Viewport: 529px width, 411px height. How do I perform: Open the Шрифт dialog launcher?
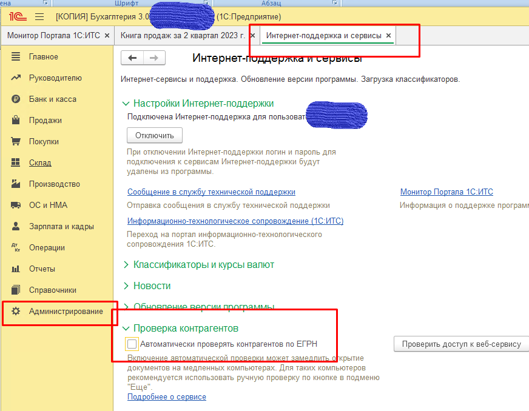click(x=206, y=2)
